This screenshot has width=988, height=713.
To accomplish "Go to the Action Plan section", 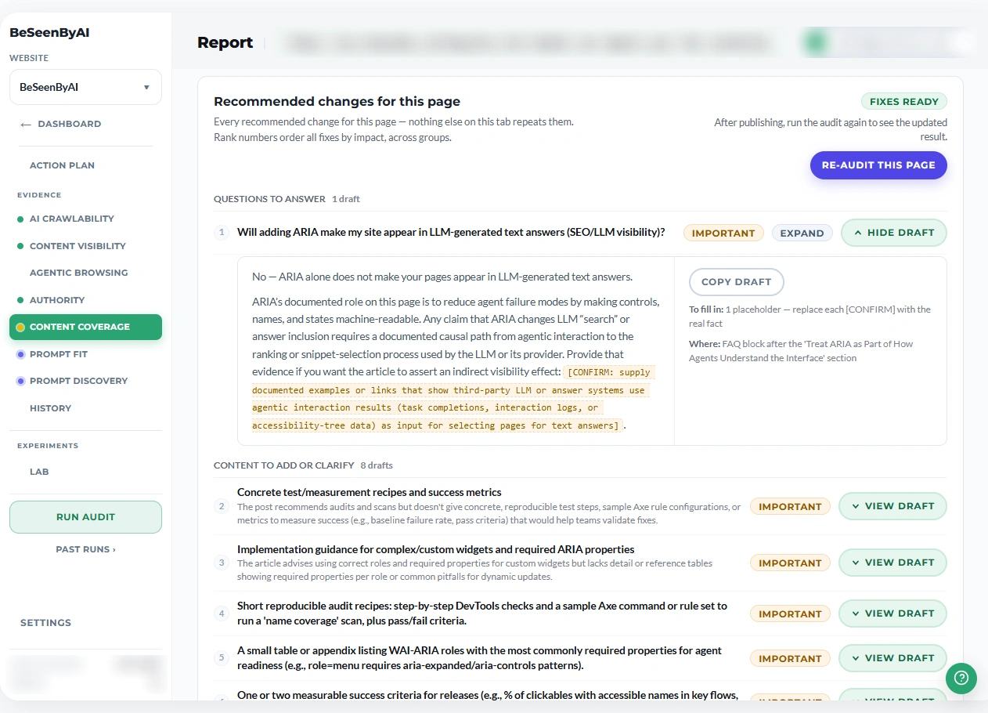I will 62,165.
